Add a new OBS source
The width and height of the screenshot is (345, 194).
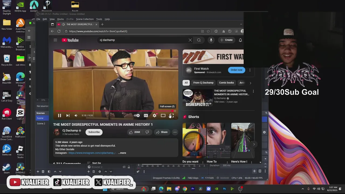coord(88,172)
